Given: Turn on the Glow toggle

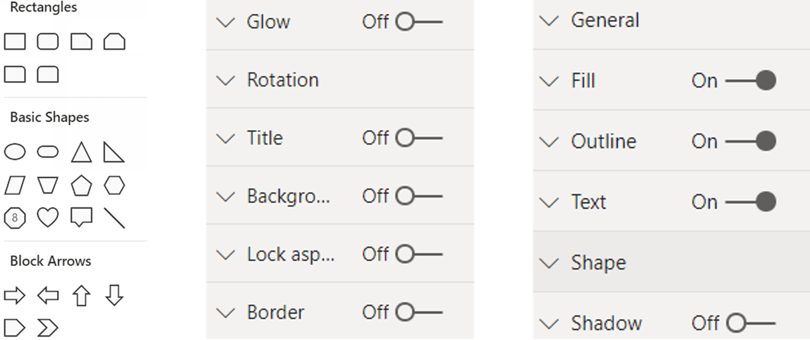Looking at the screenshot, I should (x=418, y=22).
